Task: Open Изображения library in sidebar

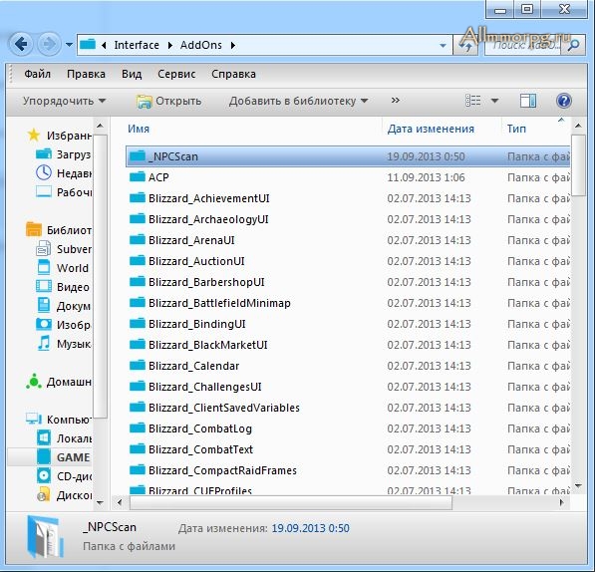Action: [x=64, y=325]
